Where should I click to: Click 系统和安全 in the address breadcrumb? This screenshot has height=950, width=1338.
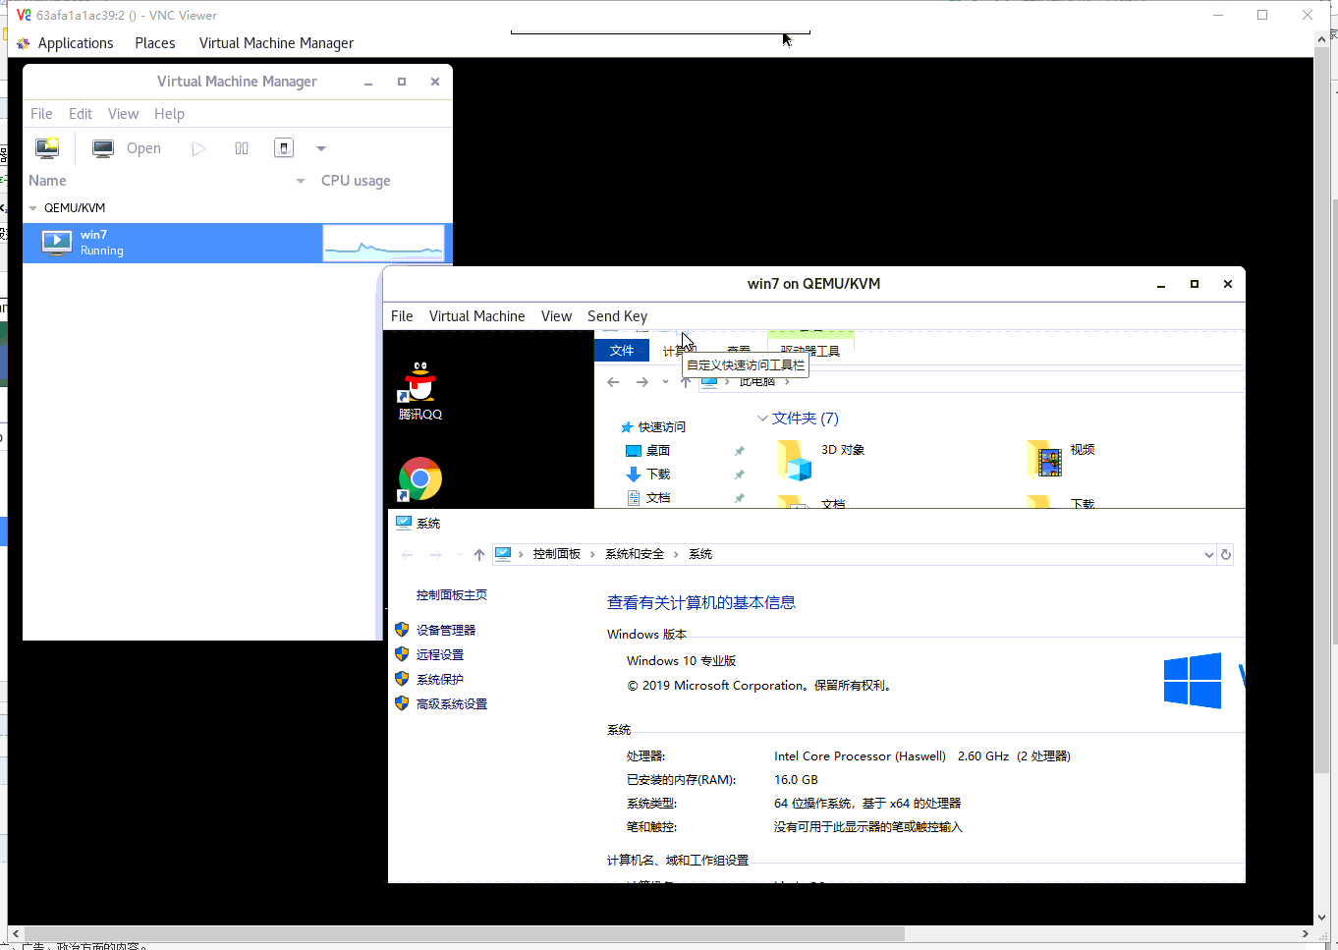pyautogui.click(x=635, y=555)
